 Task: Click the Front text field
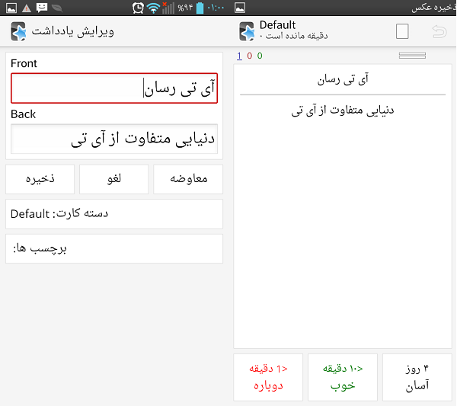tap(114, 88)
